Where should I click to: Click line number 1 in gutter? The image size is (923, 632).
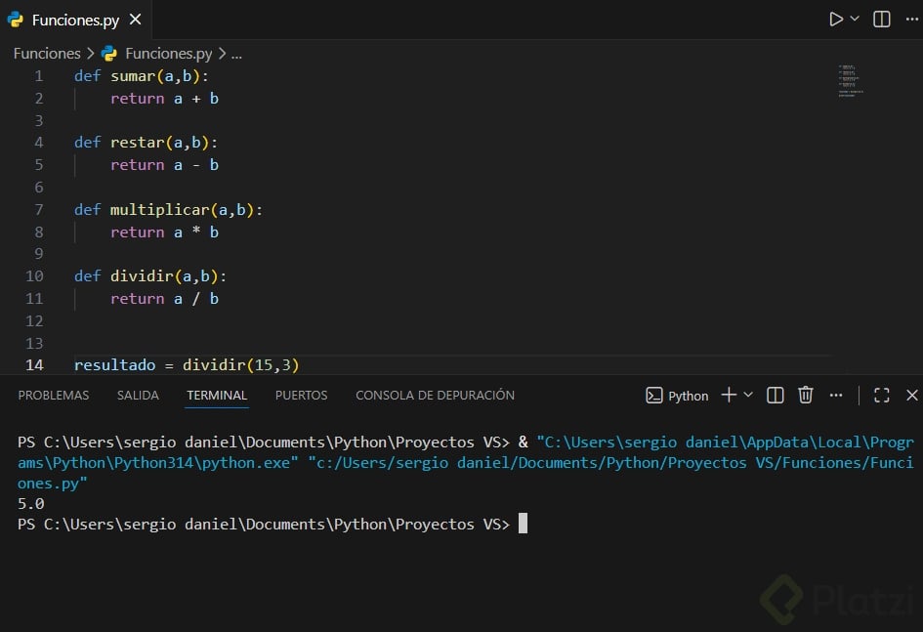38,76
